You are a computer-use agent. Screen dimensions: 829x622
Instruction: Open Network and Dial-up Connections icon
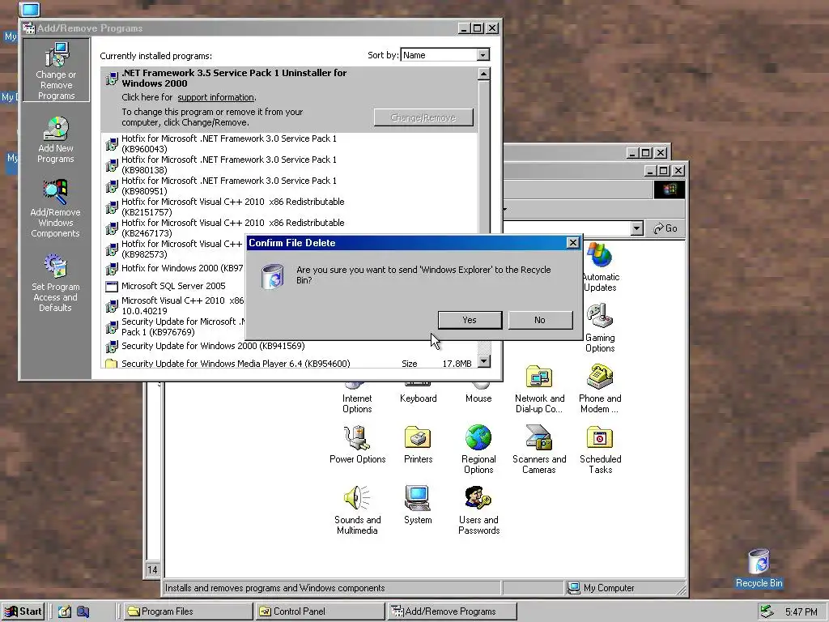(540, 389)
